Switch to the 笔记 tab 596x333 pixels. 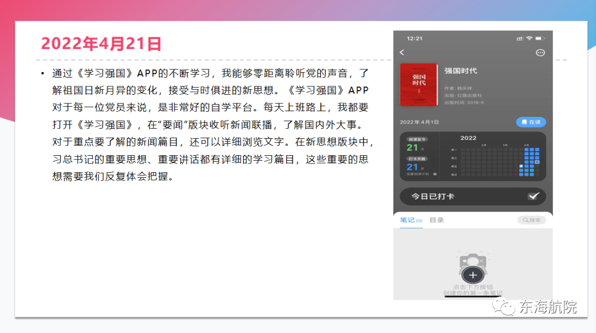[411, 220]
